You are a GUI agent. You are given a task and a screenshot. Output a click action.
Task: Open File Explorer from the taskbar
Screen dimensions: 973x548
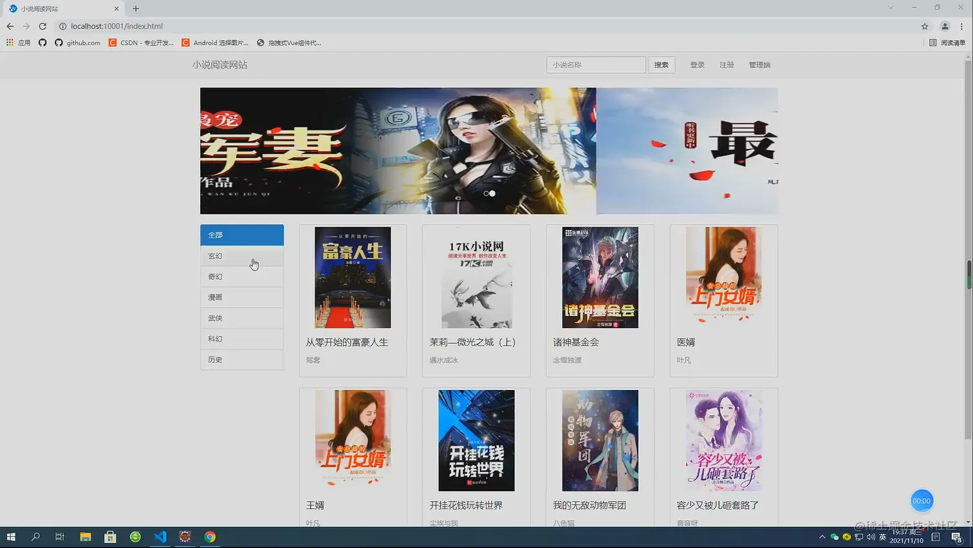85,537
